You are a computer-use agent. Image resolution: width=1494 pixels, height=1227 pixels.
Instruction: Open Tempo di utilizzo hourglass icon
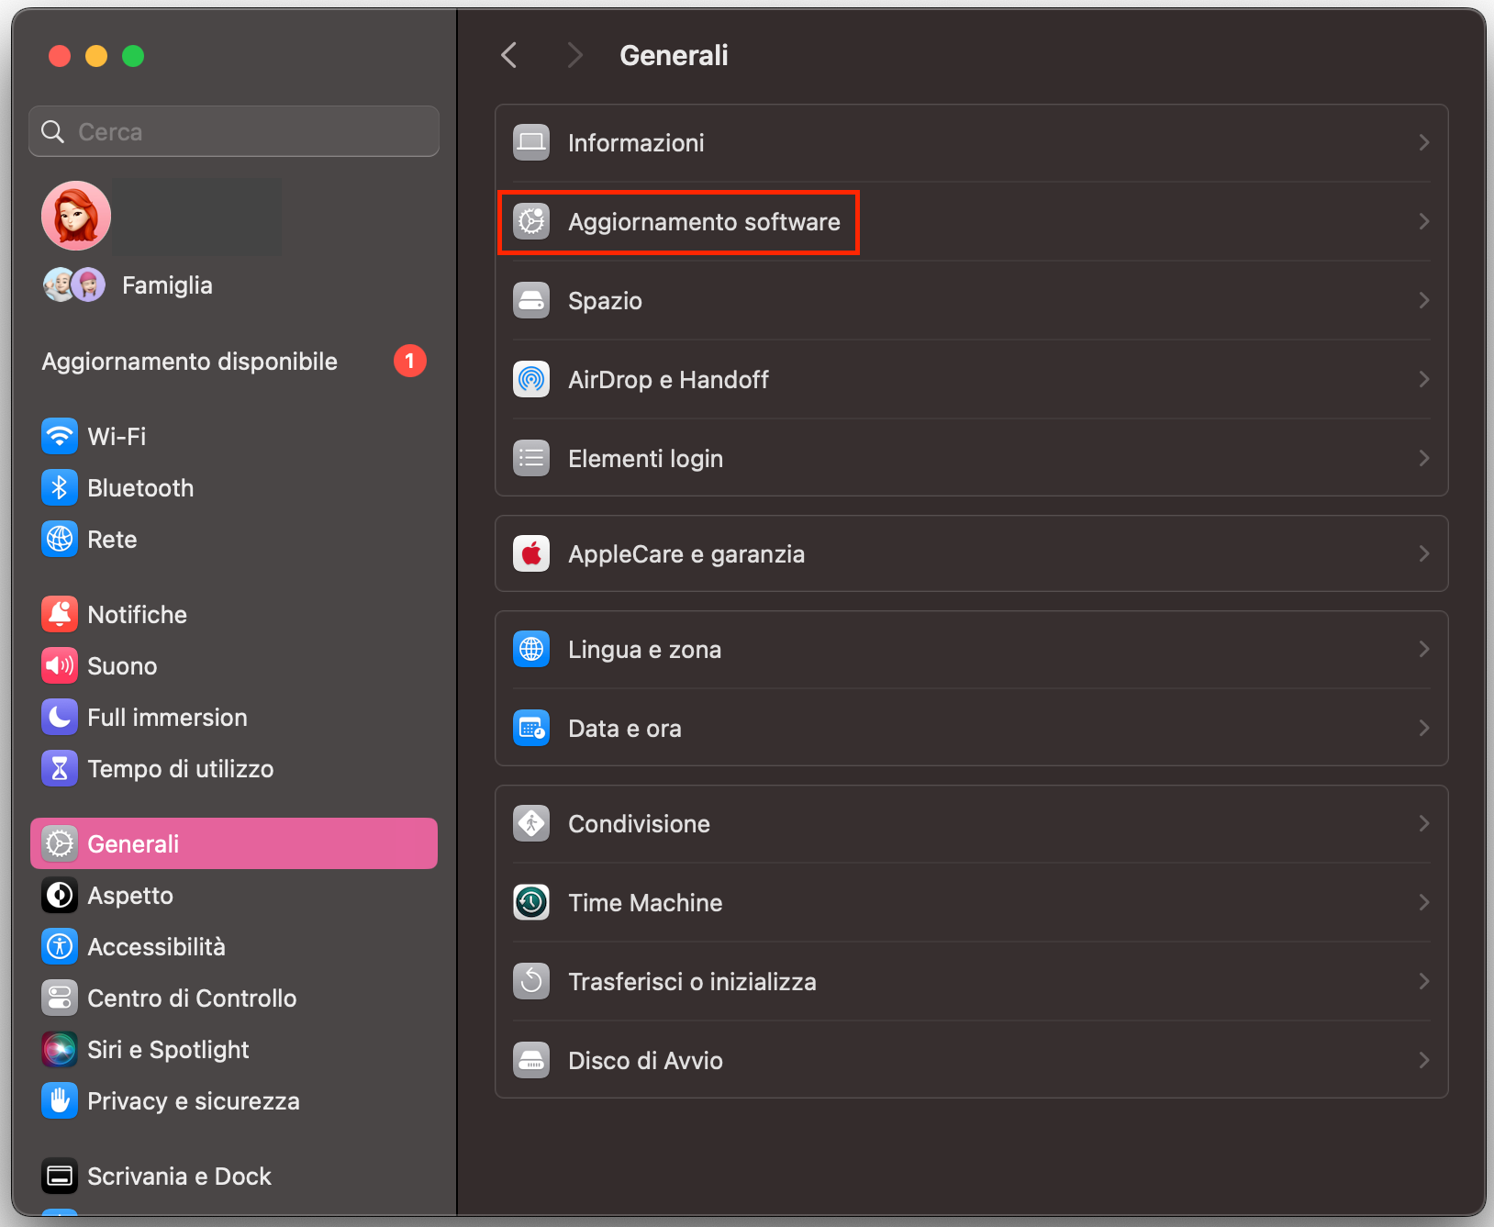point(59,768)
